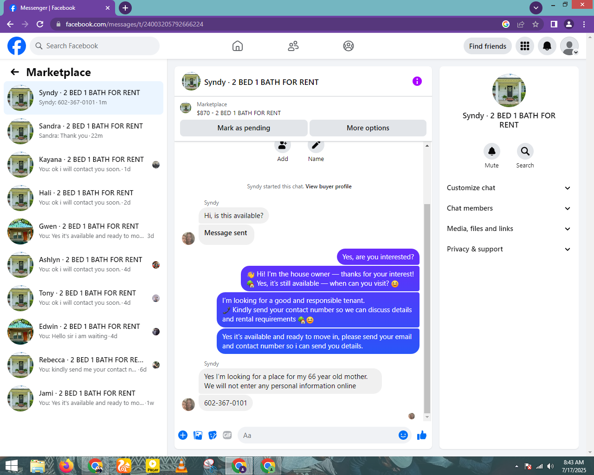Click the Name edit pencil icon
This screenshot has width=594, height=475.
(316, 145)
